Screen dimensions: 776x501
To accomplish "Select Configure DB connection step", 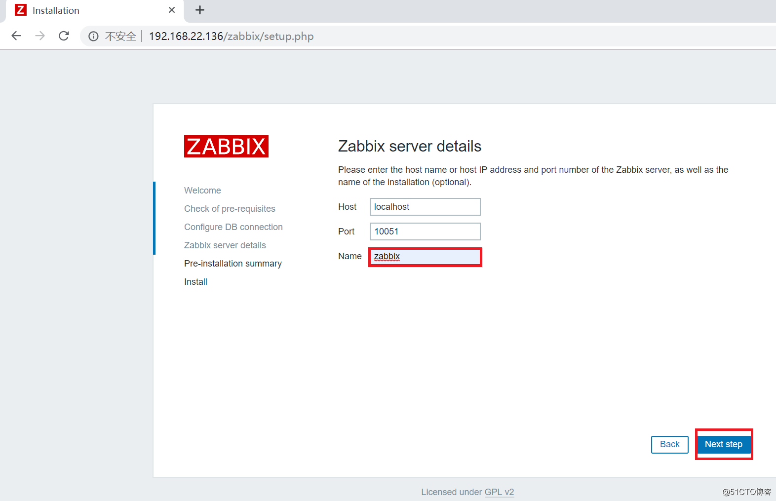I will (233, 227).
